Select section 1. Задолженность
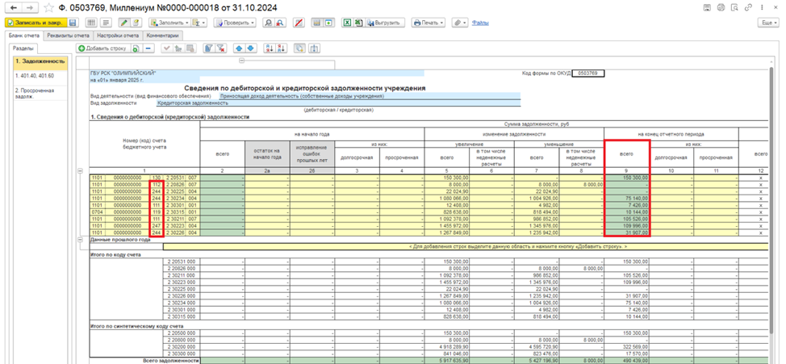This screenshot has height=364, width=786. [40, 61]
